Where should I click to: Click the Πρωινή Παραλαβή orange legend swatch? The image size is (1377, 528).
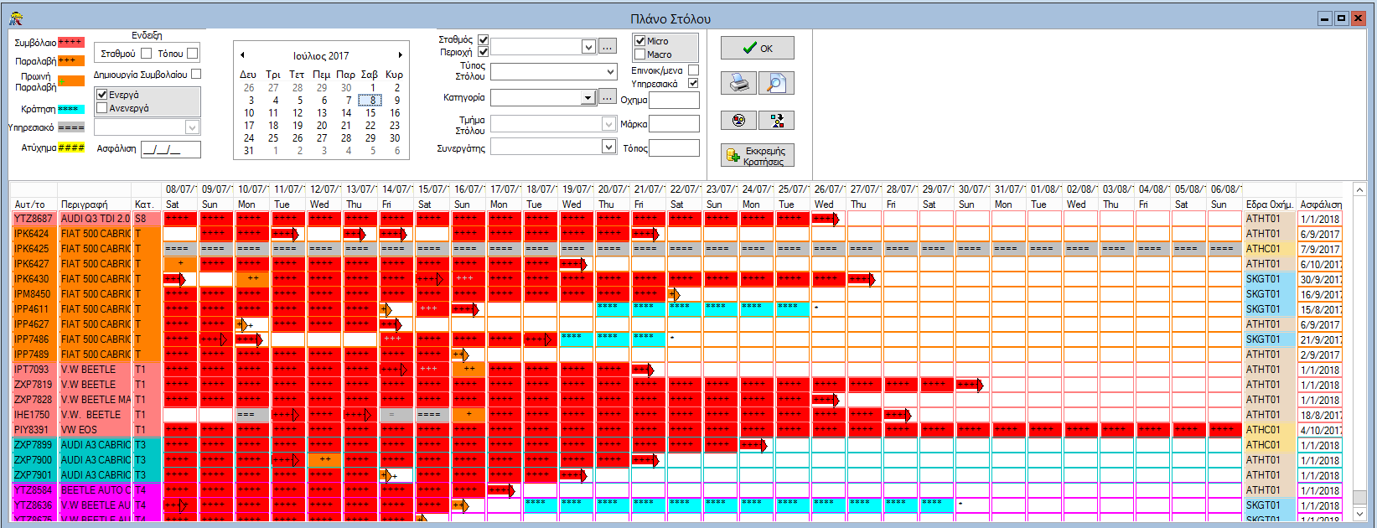pyautogui.click(x=71, y=80)
